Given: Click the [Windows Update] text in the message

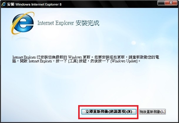Looking at the screenshot, I should click(x=124, y=61).
